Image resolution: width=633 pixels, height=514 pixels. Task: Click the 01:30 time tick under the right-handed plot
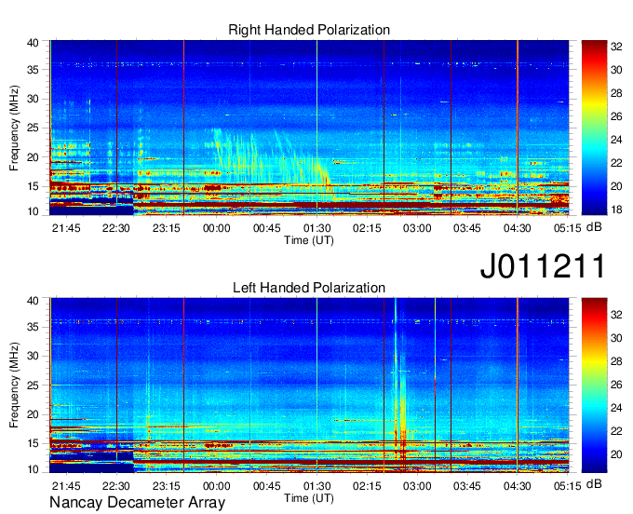tap(316, 228)
